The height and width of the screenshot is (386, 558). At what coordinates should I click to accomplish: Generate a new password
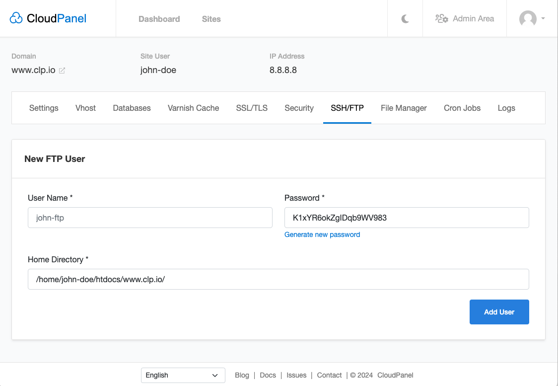(322, 234)
